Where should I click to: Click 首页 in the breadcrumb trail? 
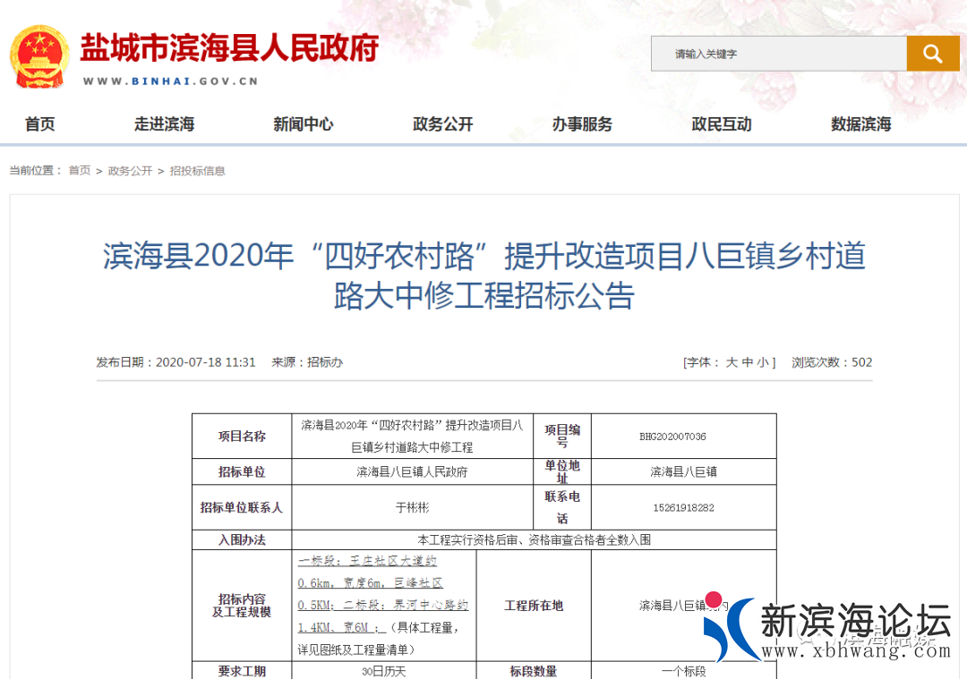tap(79, 170)
